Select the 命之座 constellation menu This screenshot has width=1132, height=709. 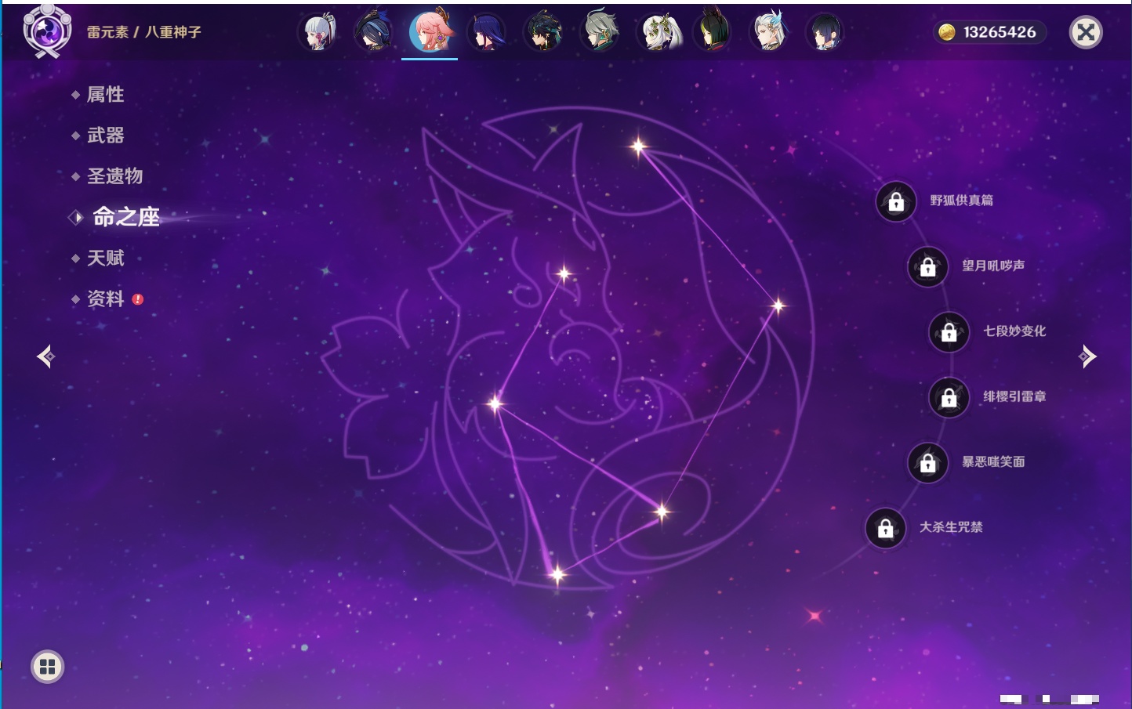tap(125, 217)
